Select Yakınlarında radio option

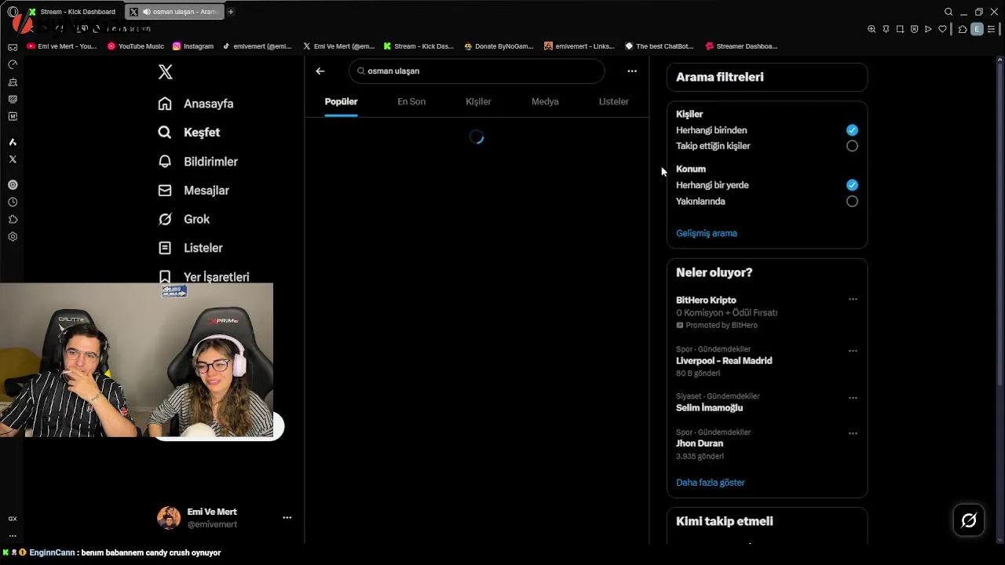tap(852, 201)
